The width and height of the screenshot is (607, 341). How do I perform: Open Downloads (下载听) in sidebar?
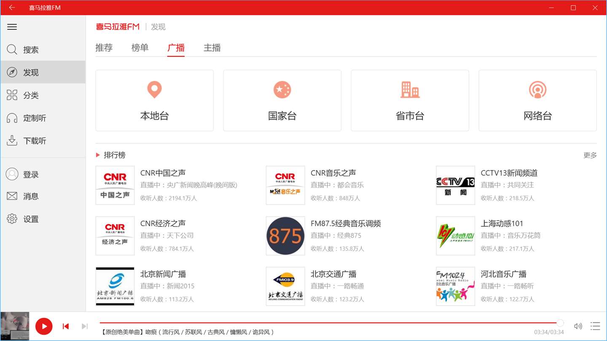coord(43,141)
